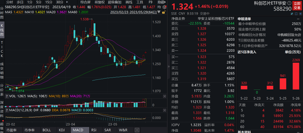Select the 5分 chart period
Screen dimensions: 303x133
(39, 2)
